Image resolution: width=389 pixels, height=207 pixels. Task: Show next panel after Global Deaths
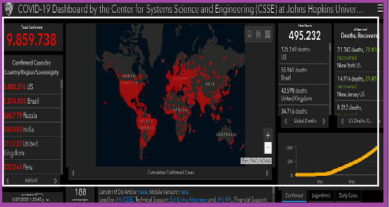click(324, 121)
